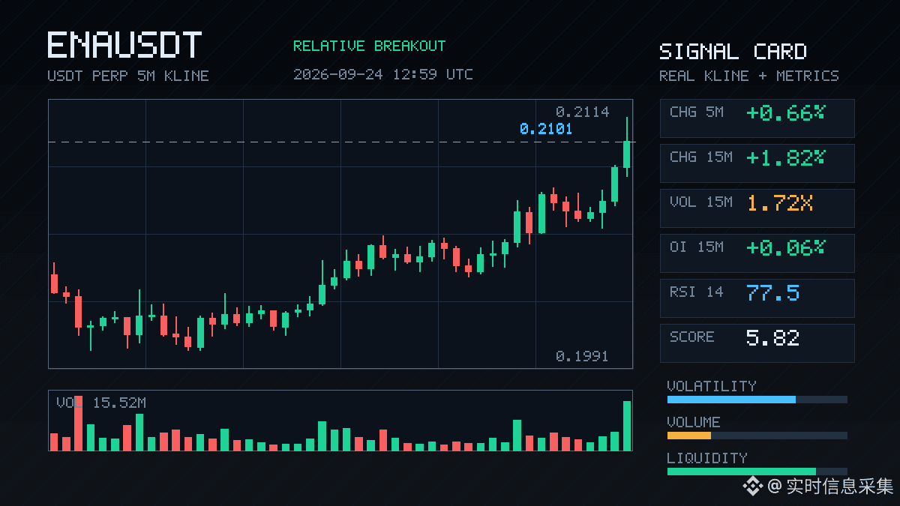This screenshot has height=506, width=900.
Task: Click the Binance logo watermark icon
Action: point(753,487)
